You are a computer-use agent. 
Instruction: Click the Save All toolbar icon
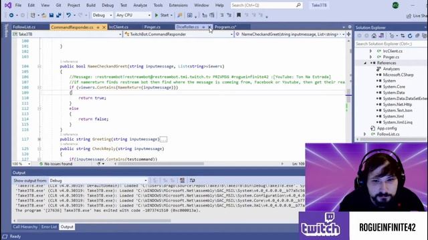click(58, 15)
